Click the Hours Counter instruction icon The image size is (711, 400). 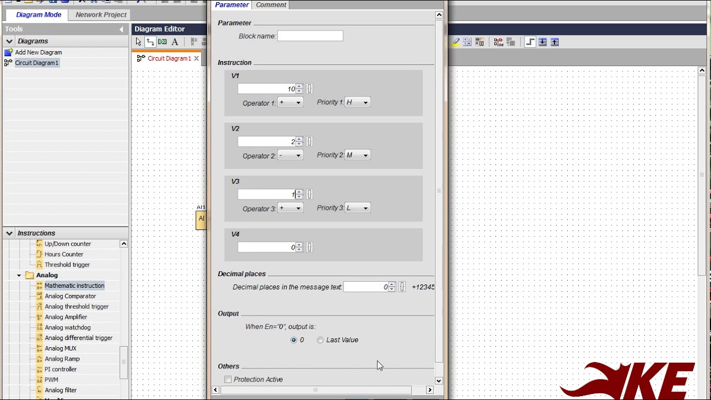tap(39, 254)
